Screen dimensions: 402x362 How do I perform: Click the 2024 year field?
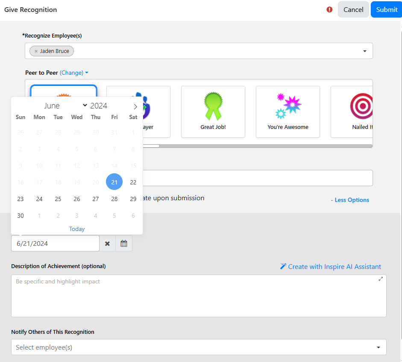point(99,105)
